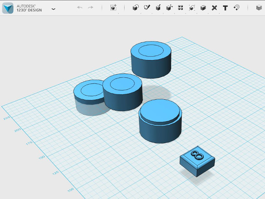Open the Construct tool menu

(x=158, y=8)
